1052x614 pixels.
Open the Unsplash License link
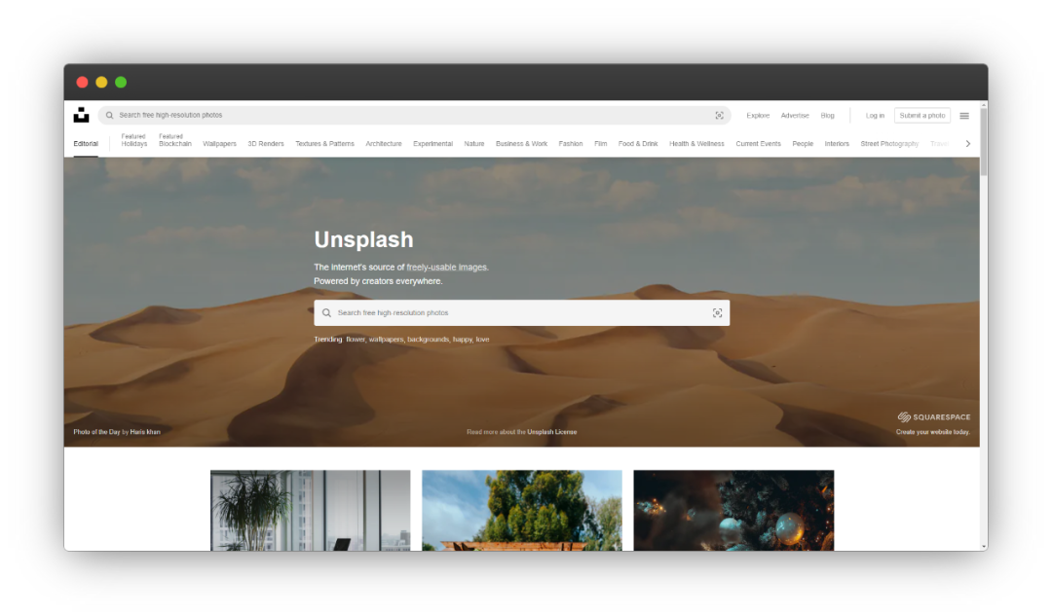551,432
